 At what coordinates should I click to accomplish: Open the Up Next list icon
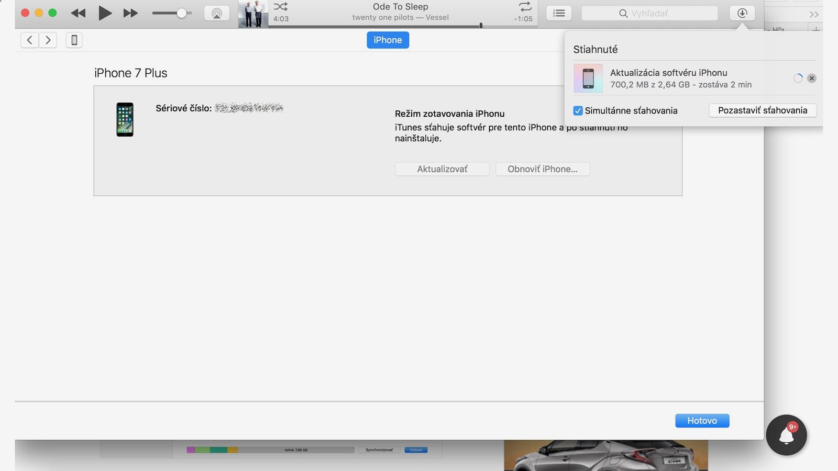(559, 13)
